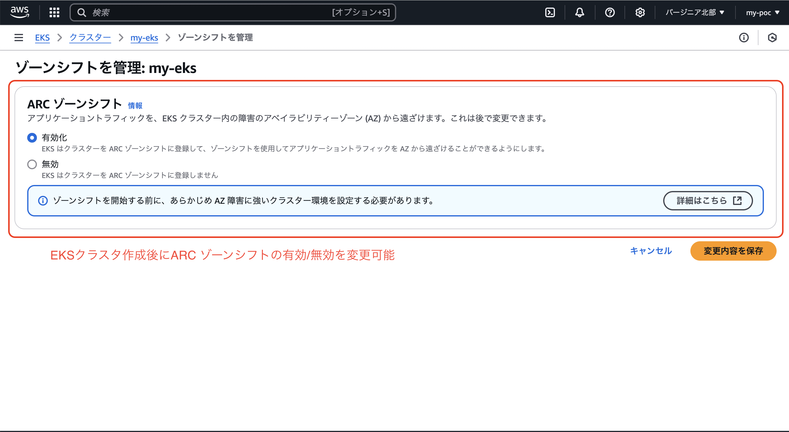This screenshot has width=789, height=432.
Task: Click the ARC ゾーンシフト section heading
Action: click(74, 104)
